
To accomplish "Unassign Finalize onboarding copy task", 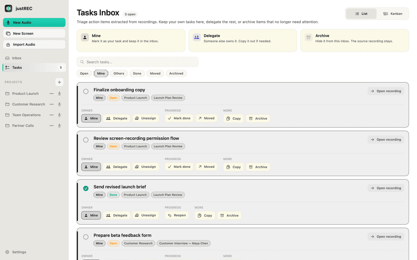I will pyautogui.click(x=146, y=118).
